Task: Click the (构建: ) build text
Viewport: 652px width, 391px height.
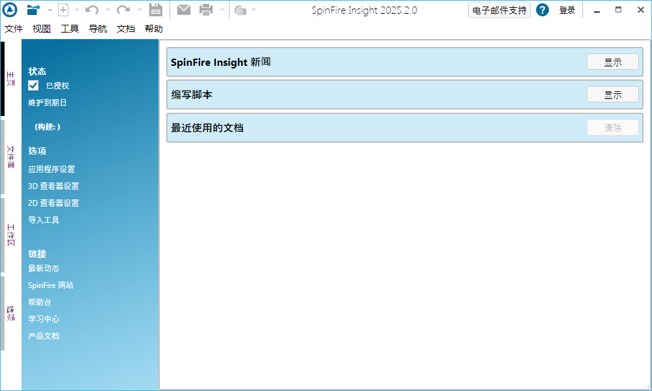Action: [x=48, y=127]
